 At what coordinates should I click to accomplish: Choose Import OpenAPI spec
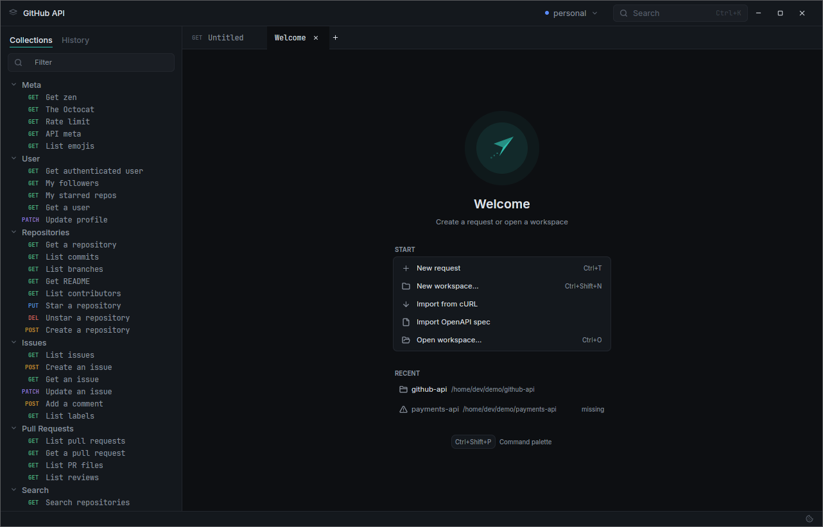pyautogui.click(x=502, y=322)
